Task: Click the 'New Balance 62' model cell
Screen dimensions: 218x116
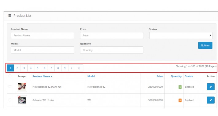Action: point(96,87)
